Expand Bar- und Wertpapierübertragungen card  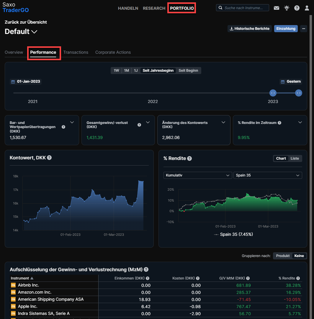click(x=72, y=122)
